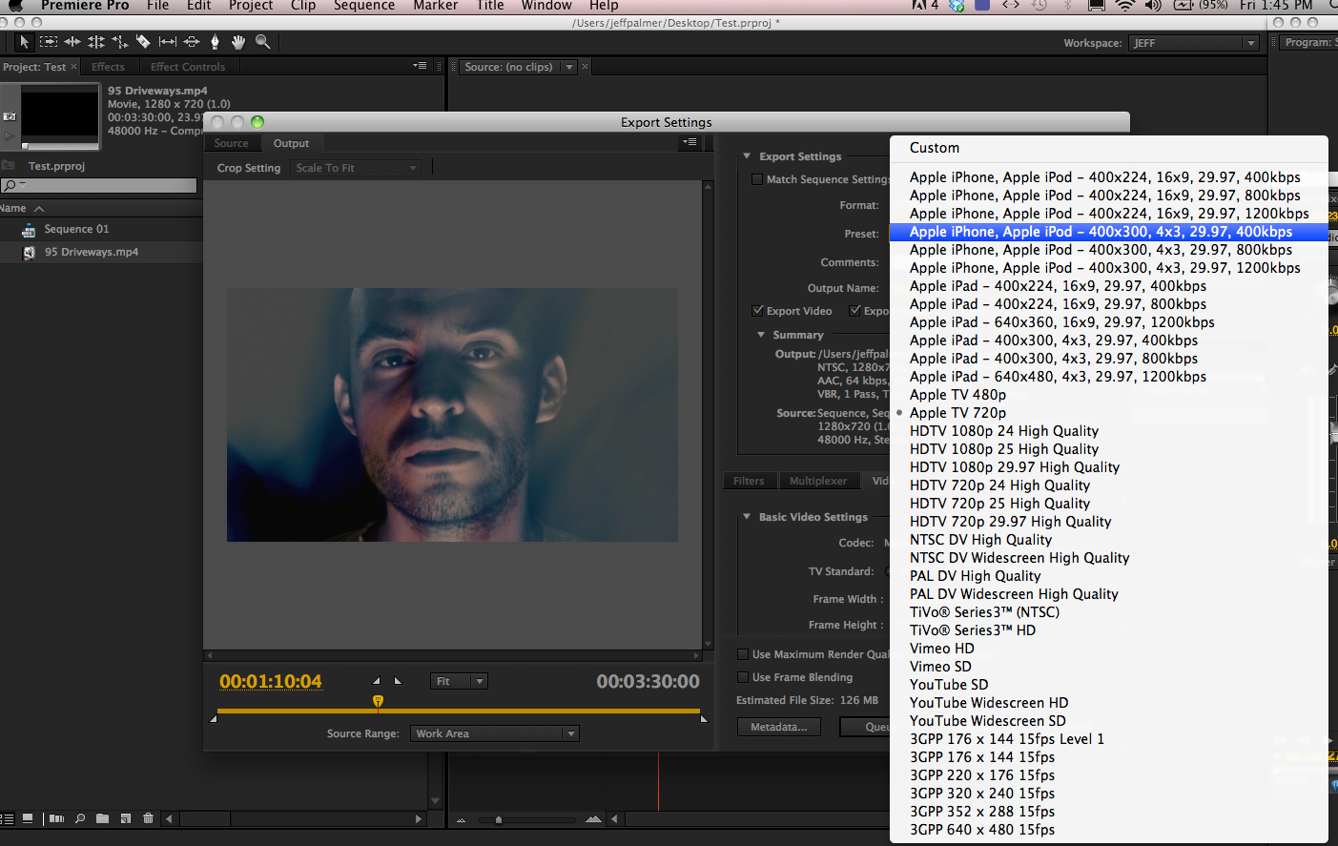
Task: Click the New Item icon
Action: [125, 818]
